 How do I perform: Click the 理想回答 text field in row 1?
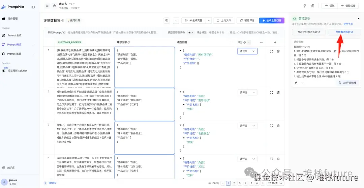coord(144,67)
